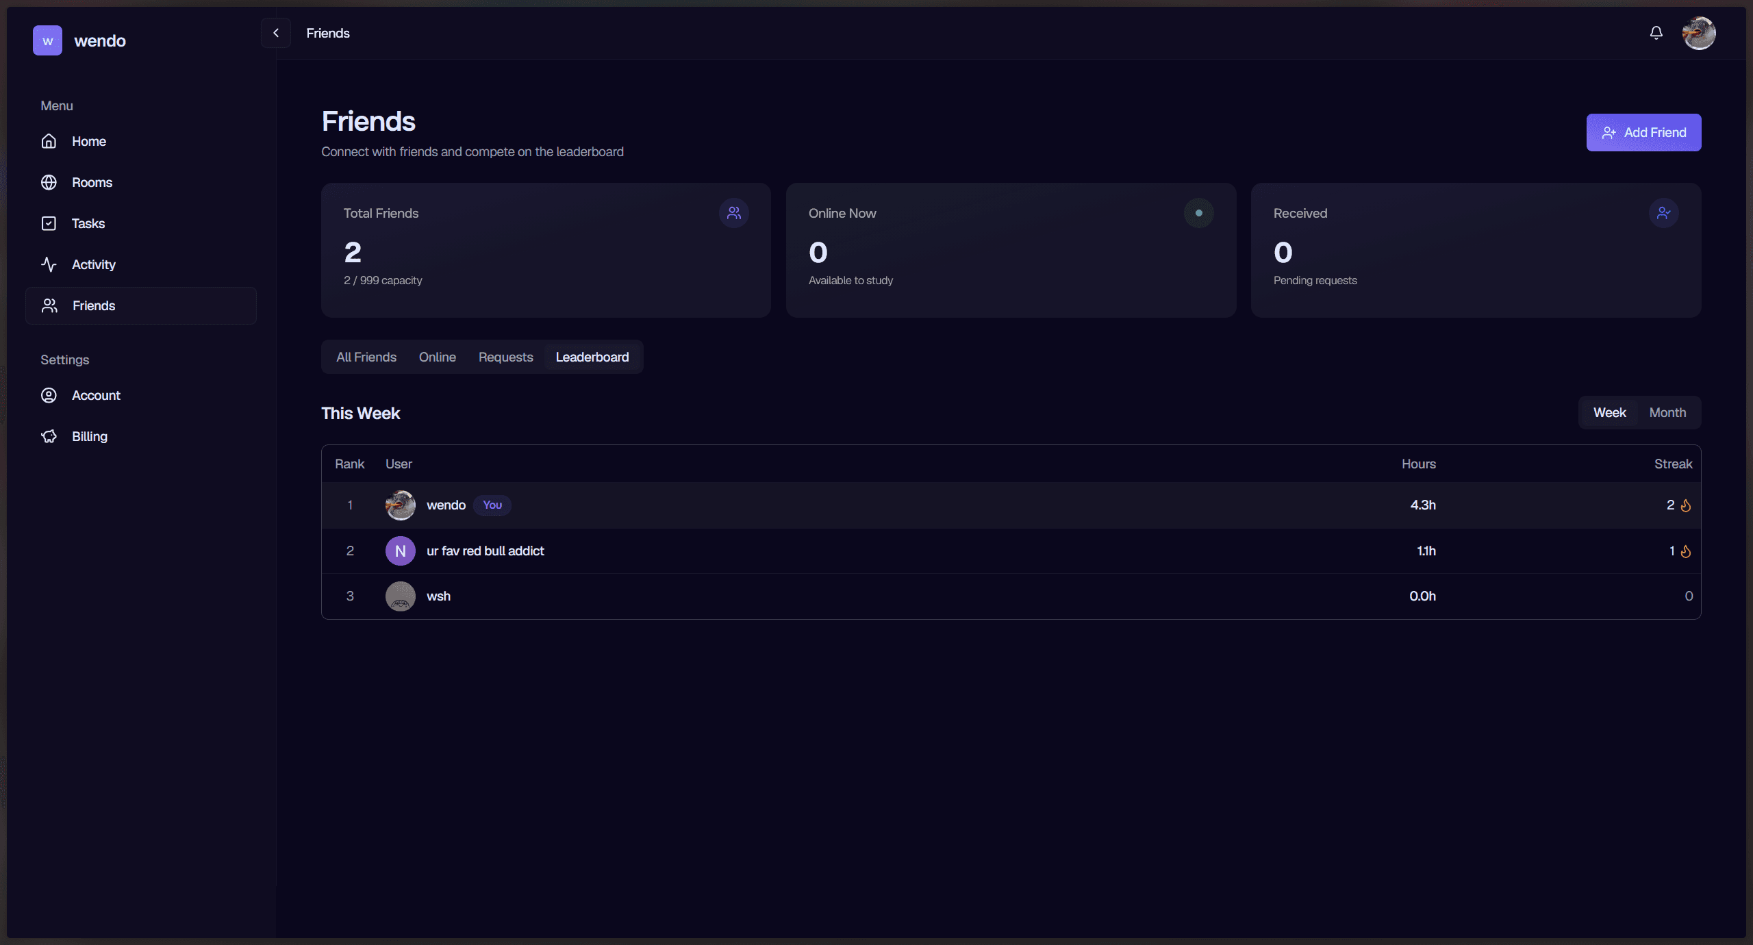Switch leaderboard to Week view
This screenshot has width=1753, height=945.
(x=1609, y=412)
